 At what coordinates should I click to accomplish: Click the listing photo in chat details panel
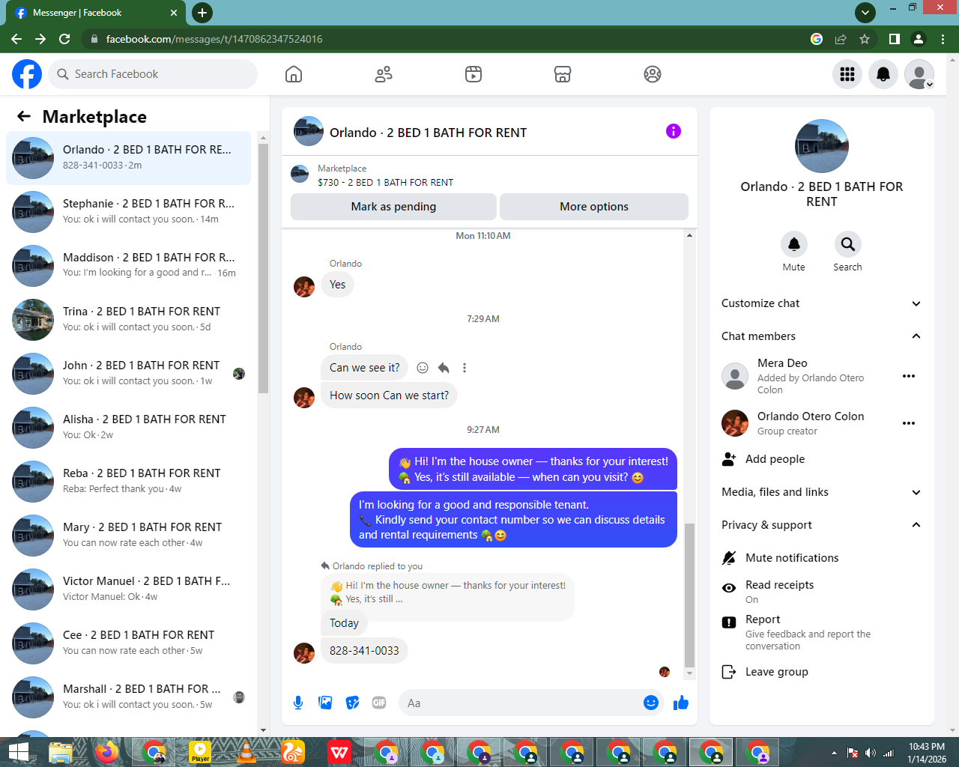(x=822, y=146)
